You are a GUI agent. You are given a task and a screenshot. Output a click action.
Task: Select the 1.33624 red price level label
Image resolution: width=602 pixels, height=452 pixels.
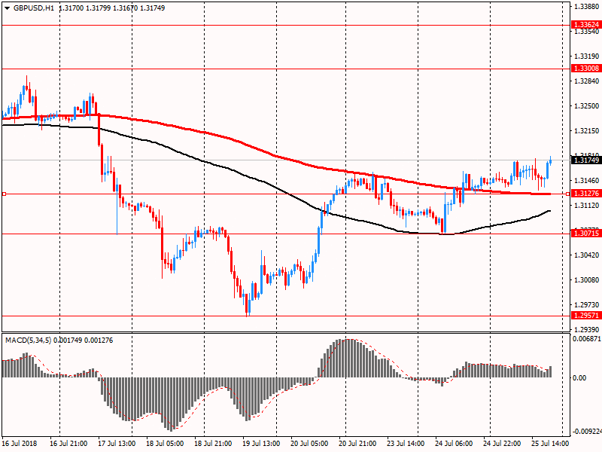[x=586, y=25]
